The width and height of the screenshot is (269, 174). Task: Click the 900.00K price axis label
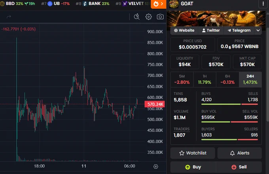click(x=155, y=32)
